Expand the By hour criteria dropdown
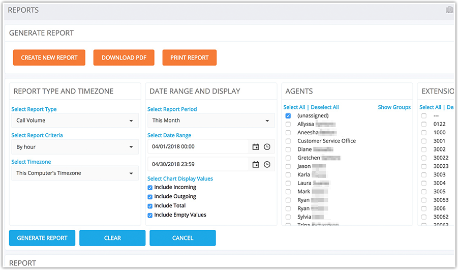 coord(74,147)
